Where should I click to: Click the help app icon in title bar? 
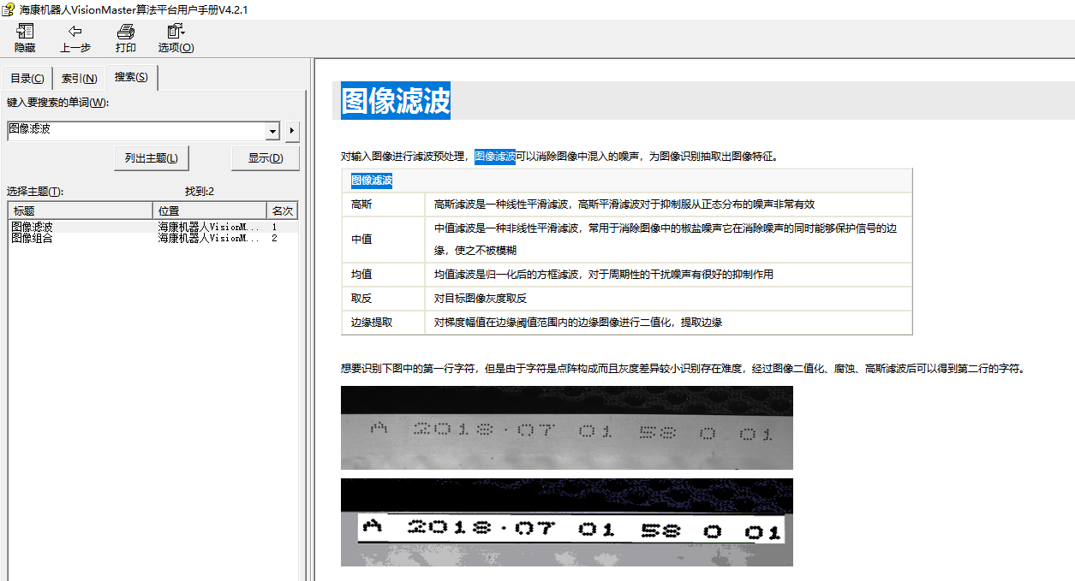point(9,9)
